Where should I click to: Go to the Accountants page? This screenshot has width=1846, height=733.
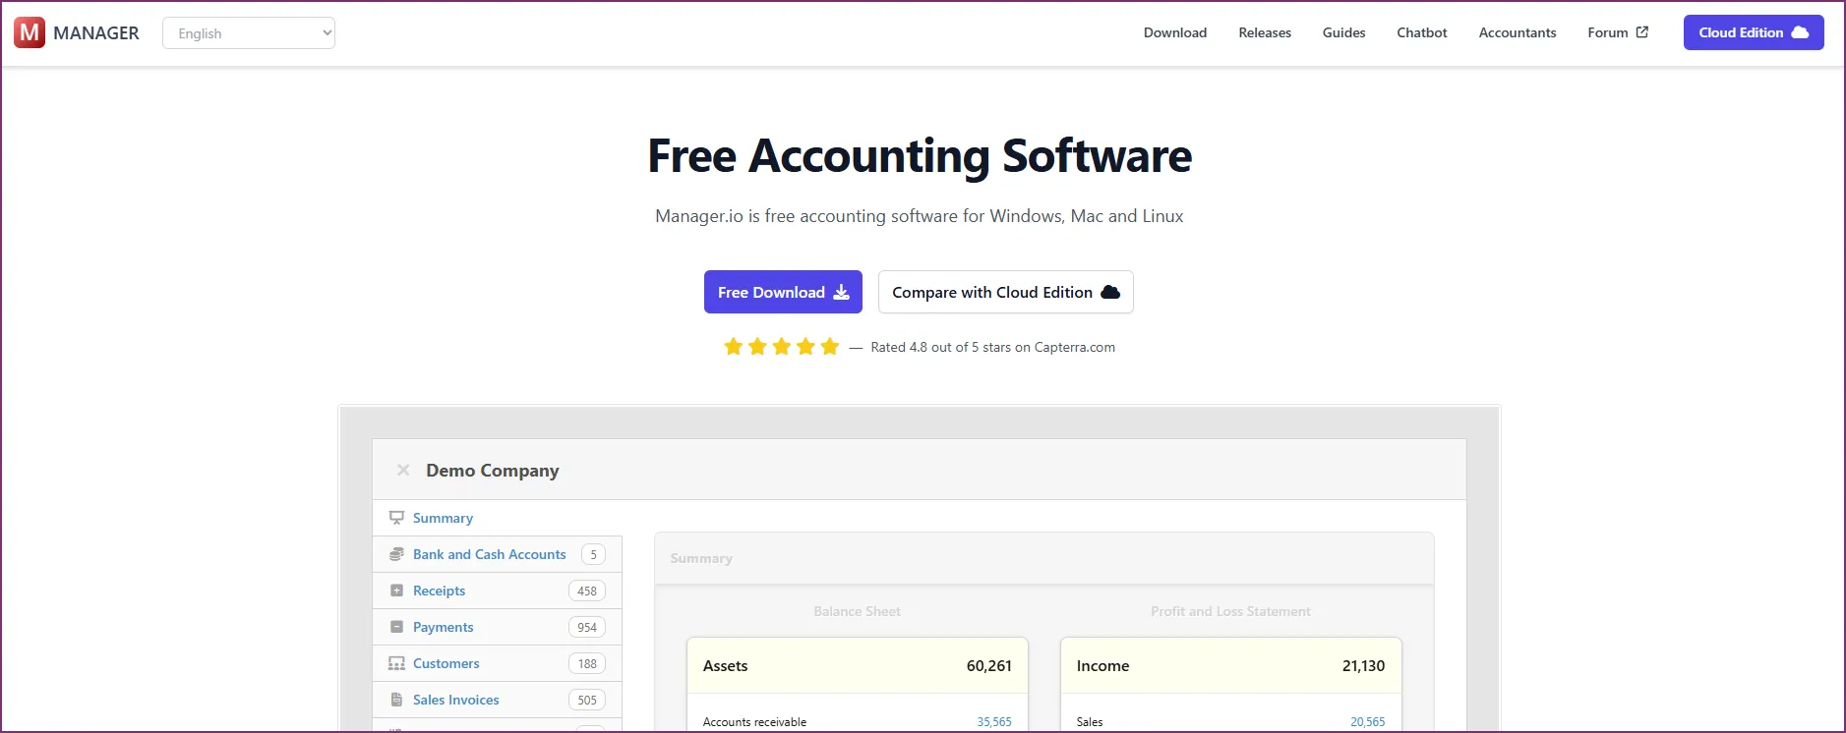click(1518, 32)
